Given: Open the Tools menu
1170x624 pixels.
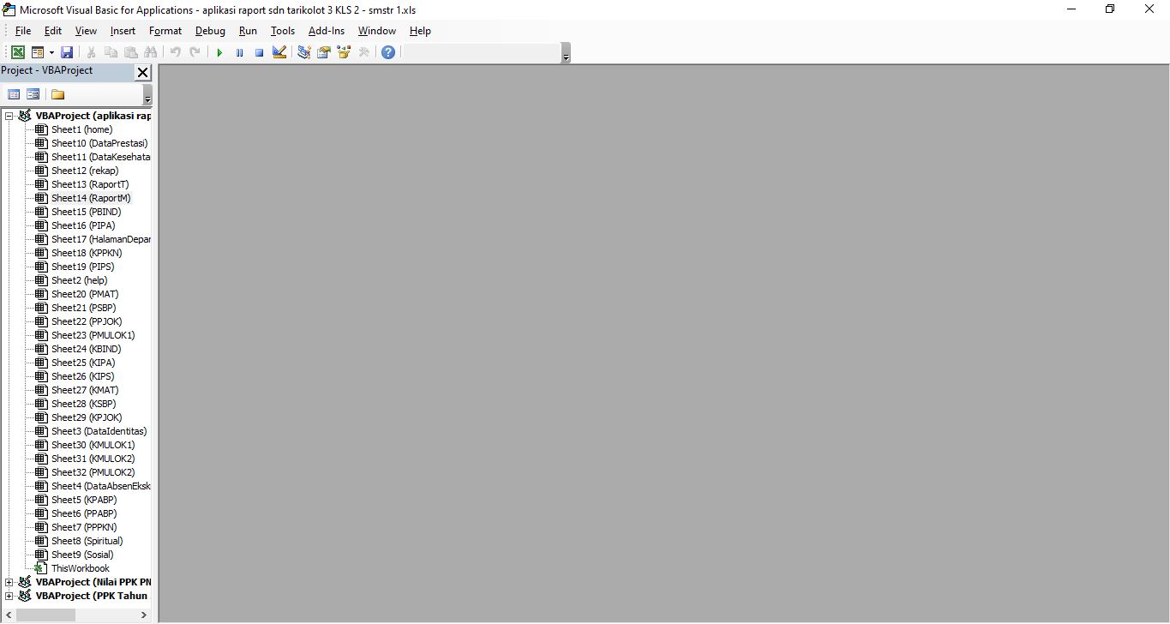Looking at the screenshot, I should coord(283,31).
